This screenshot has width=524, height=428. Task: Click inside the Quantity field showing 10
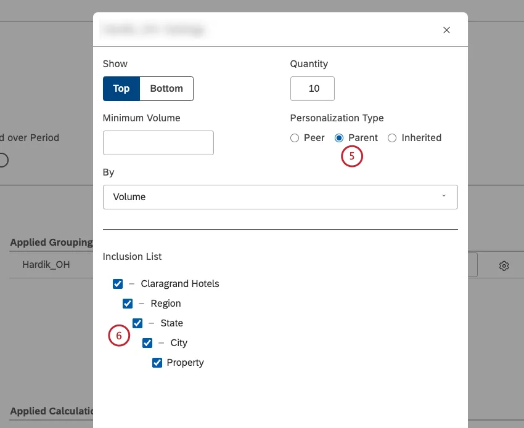coord(312,88)
